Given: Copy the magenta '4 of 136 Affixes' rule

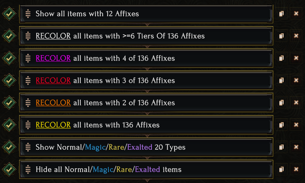Looking at the screenshot, I should coord(281,58).
